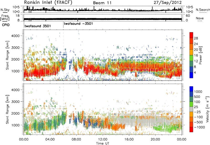210x145 pixels.
Task: Click the 'Nave' legend label
Action: coord(200,18)
